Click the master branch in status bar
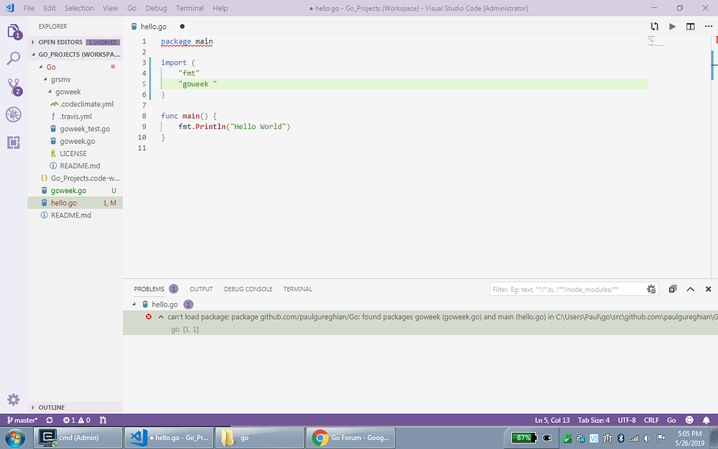 22,420
